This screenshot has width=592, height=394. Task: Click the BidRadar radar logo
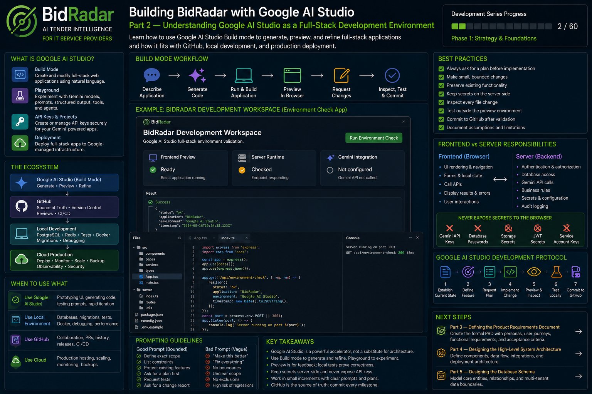pos(22,21)
